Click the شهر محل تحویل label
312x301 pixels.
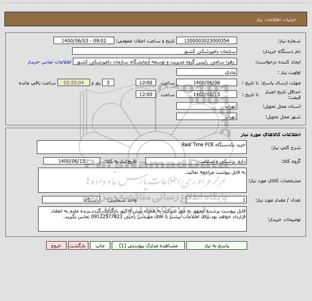(x=283, y=117)
